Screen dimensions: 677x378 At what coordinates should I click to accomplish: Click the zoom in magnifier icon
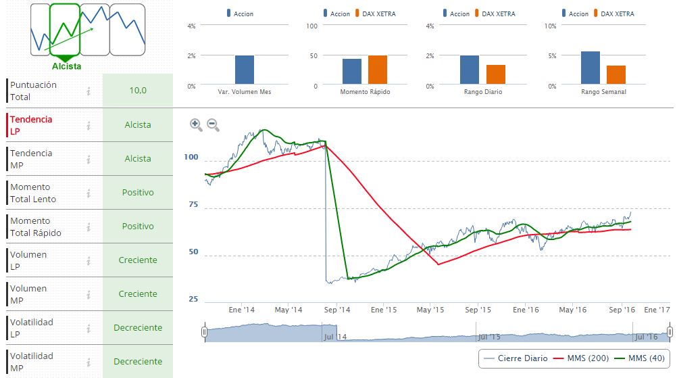(x=196, y=124)
